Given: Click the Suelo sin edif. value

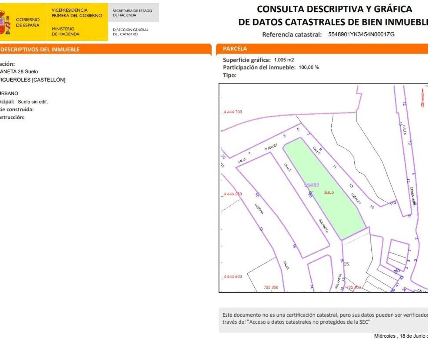Looking at the screenshot, I should point(33,102).
